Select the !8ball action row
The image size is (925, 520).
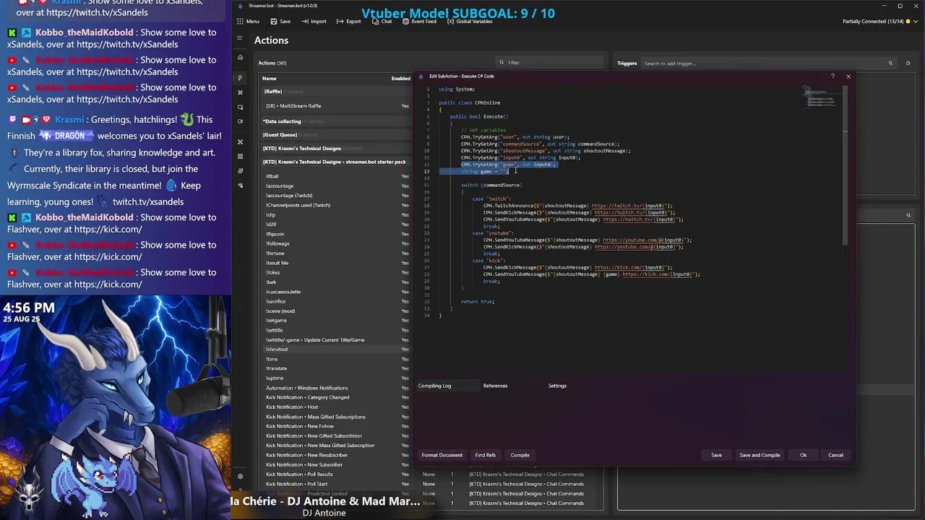336,176
